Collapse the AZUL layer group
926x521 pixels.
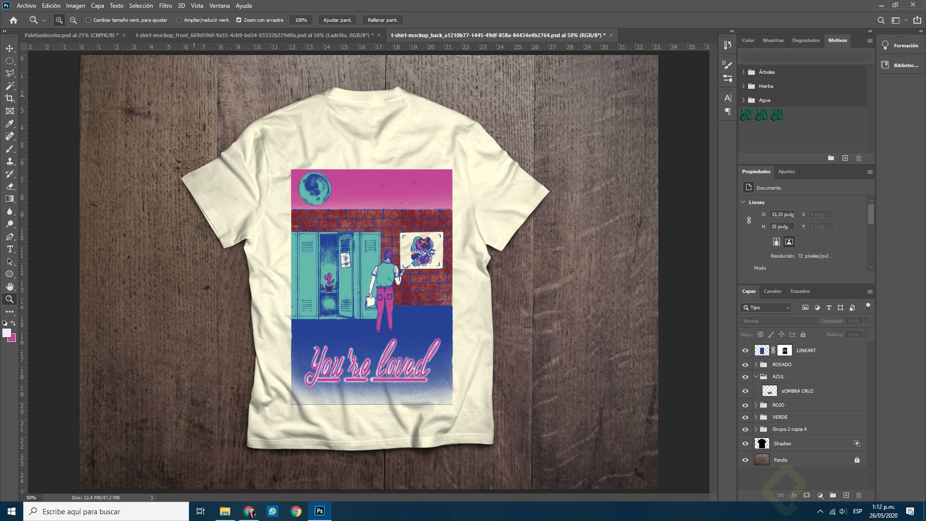756,377
